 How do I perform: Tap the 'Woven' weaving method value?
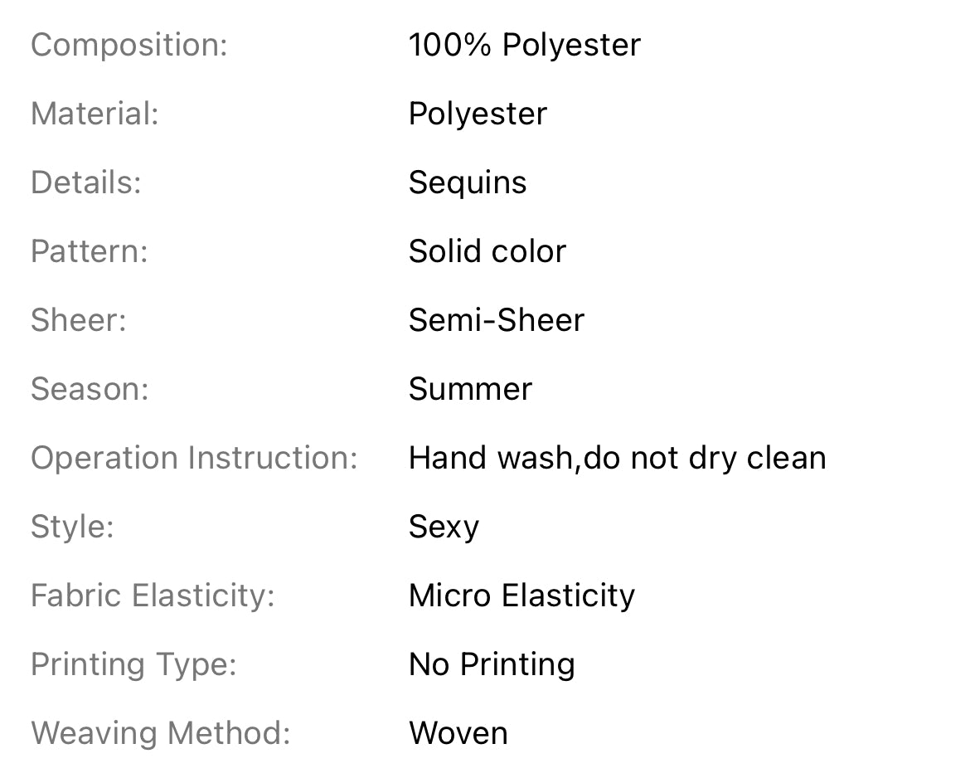click(x=458, y=733)
